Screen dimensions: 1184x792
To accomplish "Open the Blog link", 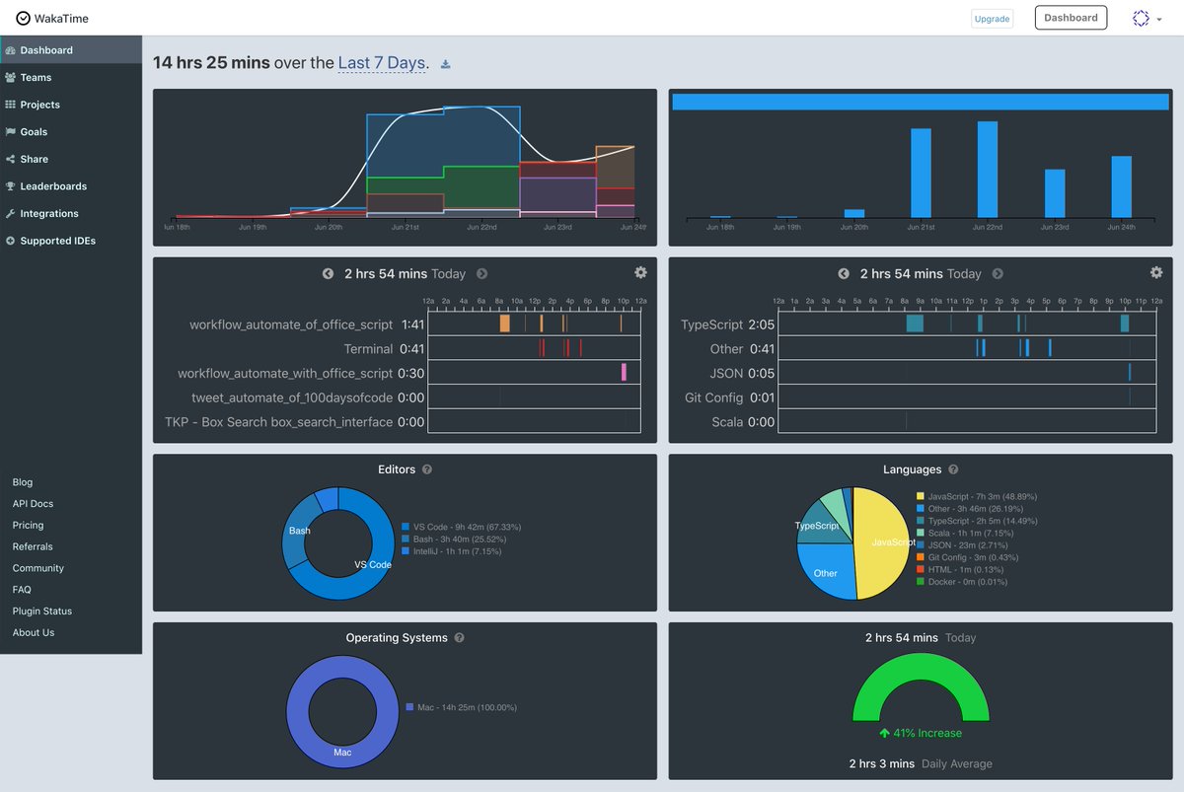I will click(x=23, y=482).
